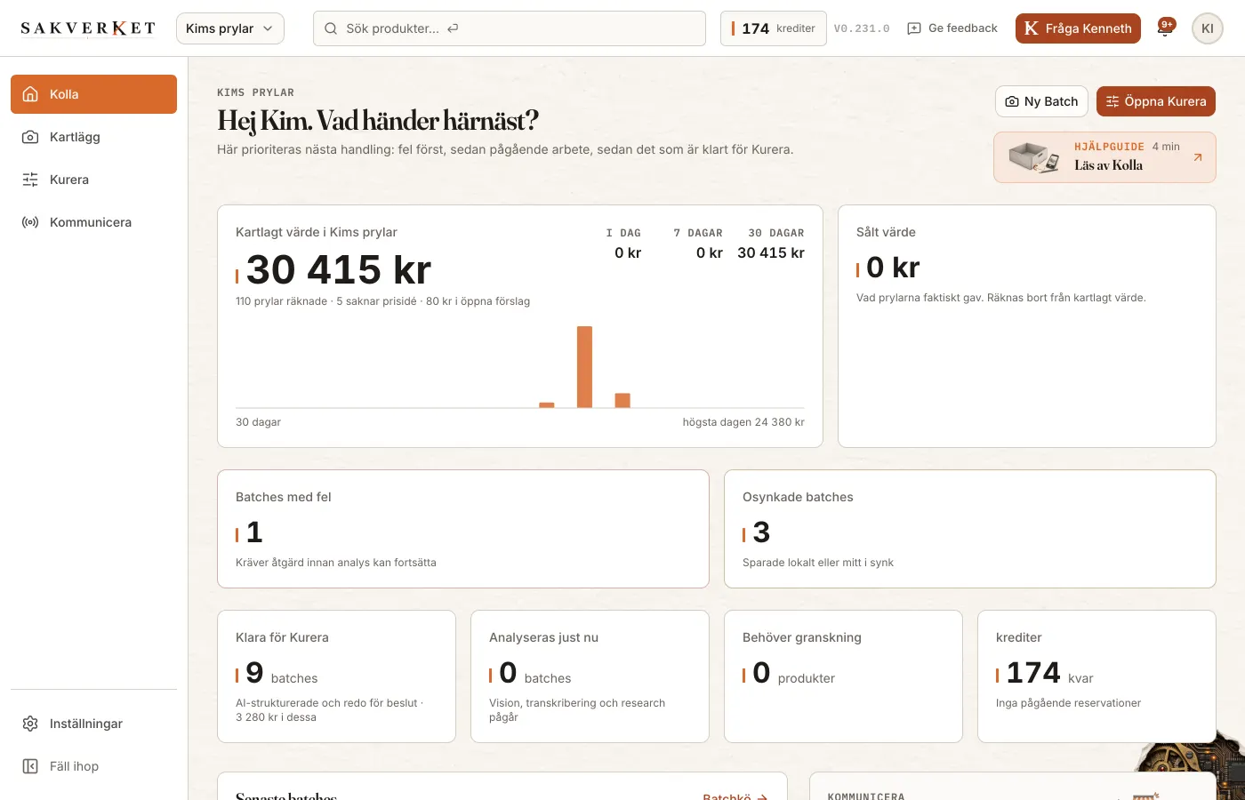The height and width of the screenshot is (800, 1245).
Task: Start a Ny Batch
Action: pyautogui.click(x=1041, y=101)
